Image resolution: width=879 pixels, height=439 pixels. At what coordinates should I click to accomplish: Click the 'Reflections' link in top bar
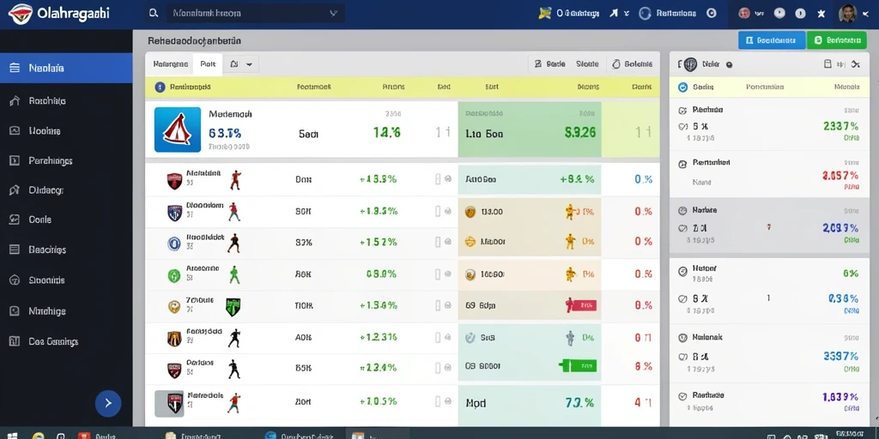[x=676, y=13]
